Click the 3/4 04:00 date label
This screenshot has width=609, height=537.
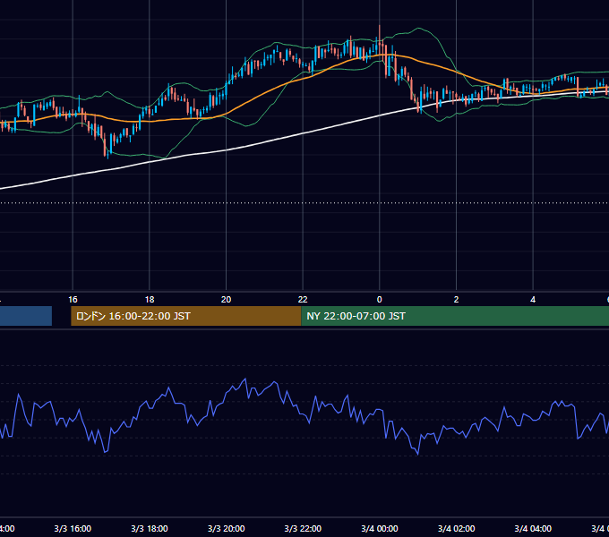533,528
